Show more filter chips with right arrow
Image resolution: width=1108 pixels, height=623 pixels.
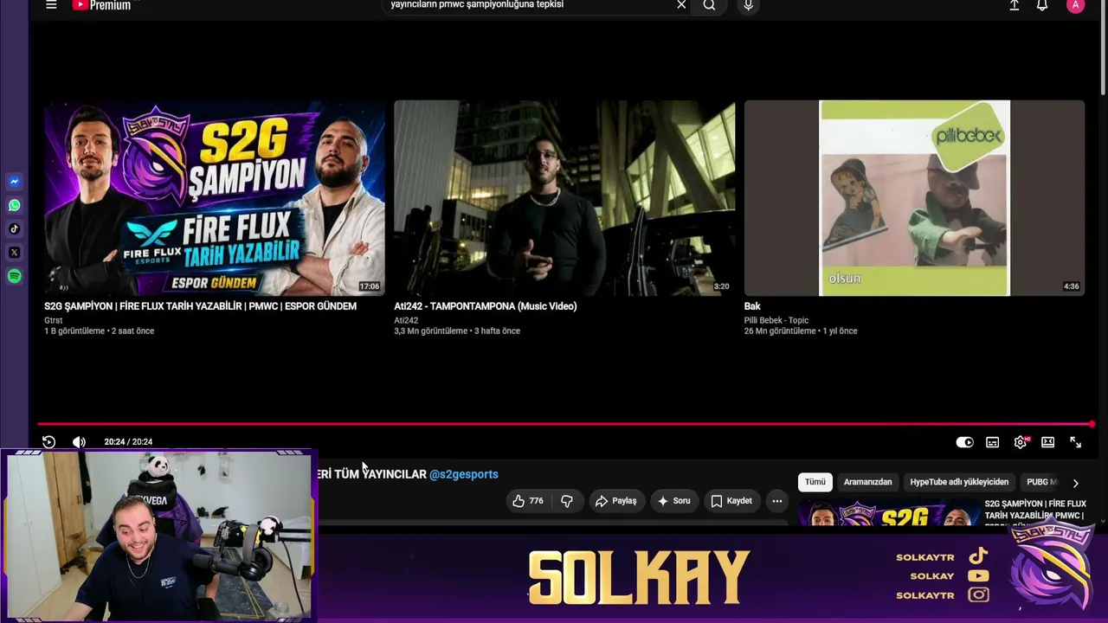click(1075, 483)
